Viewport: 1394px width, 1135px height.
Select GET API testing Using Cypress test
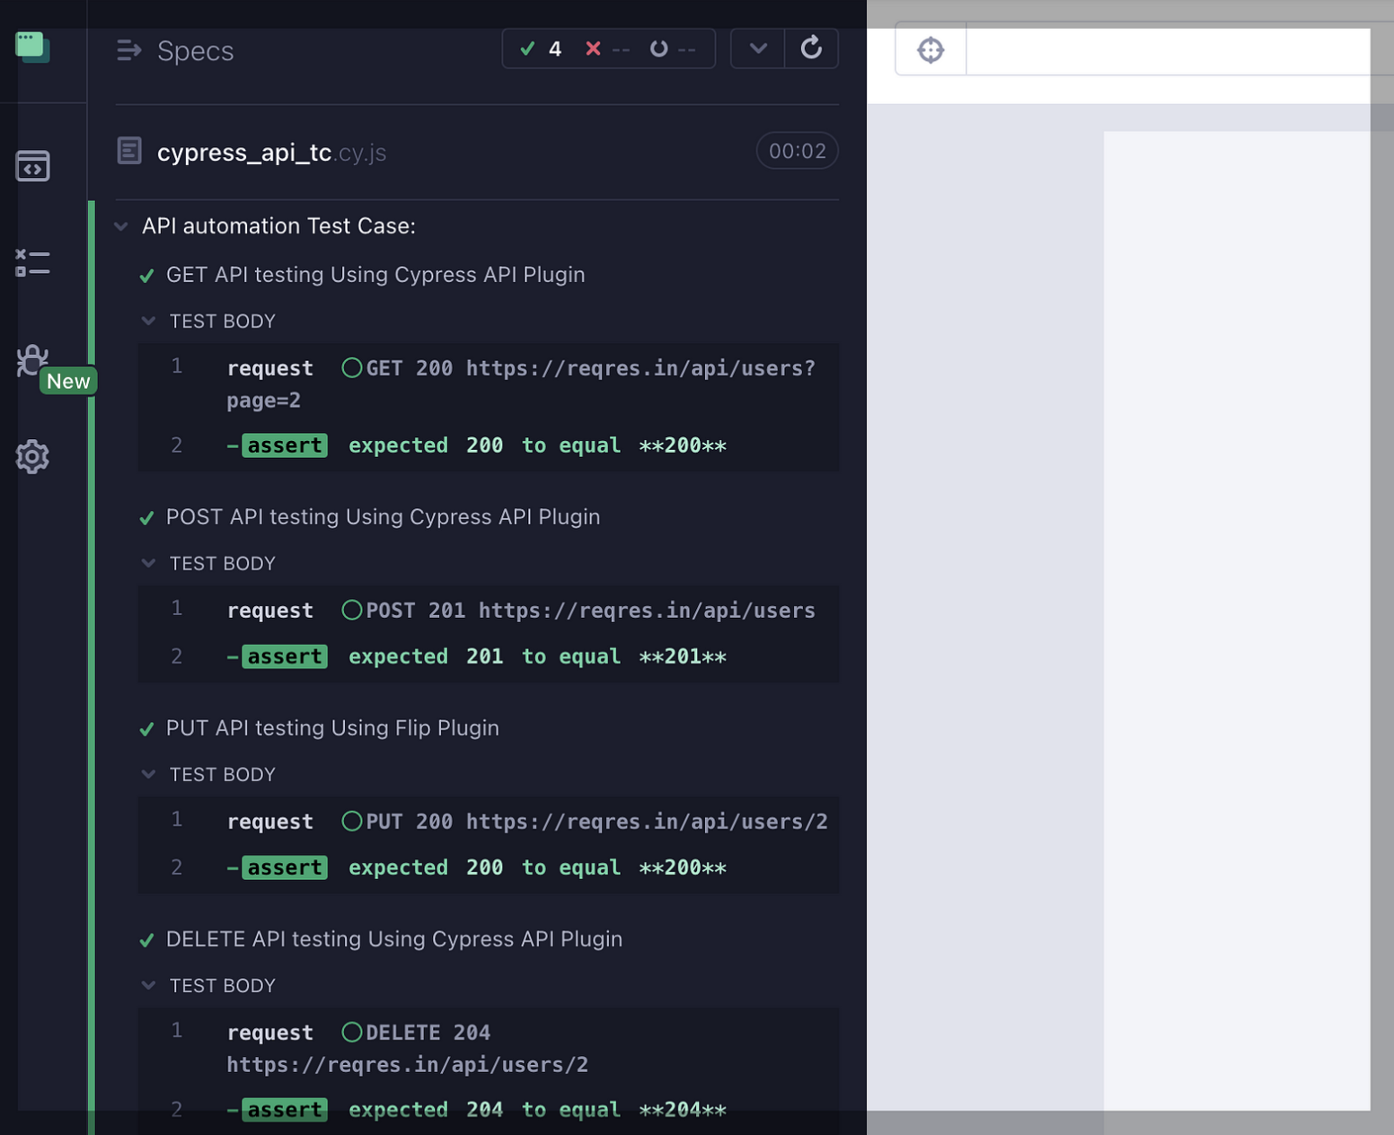click(375, 275)
